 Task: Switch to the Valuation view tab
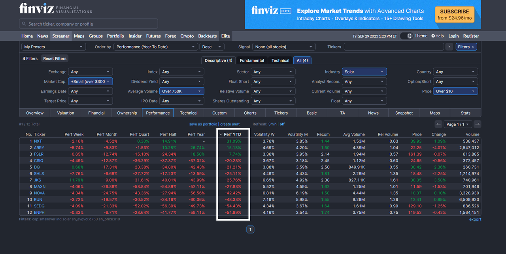(x=66, y=113)
